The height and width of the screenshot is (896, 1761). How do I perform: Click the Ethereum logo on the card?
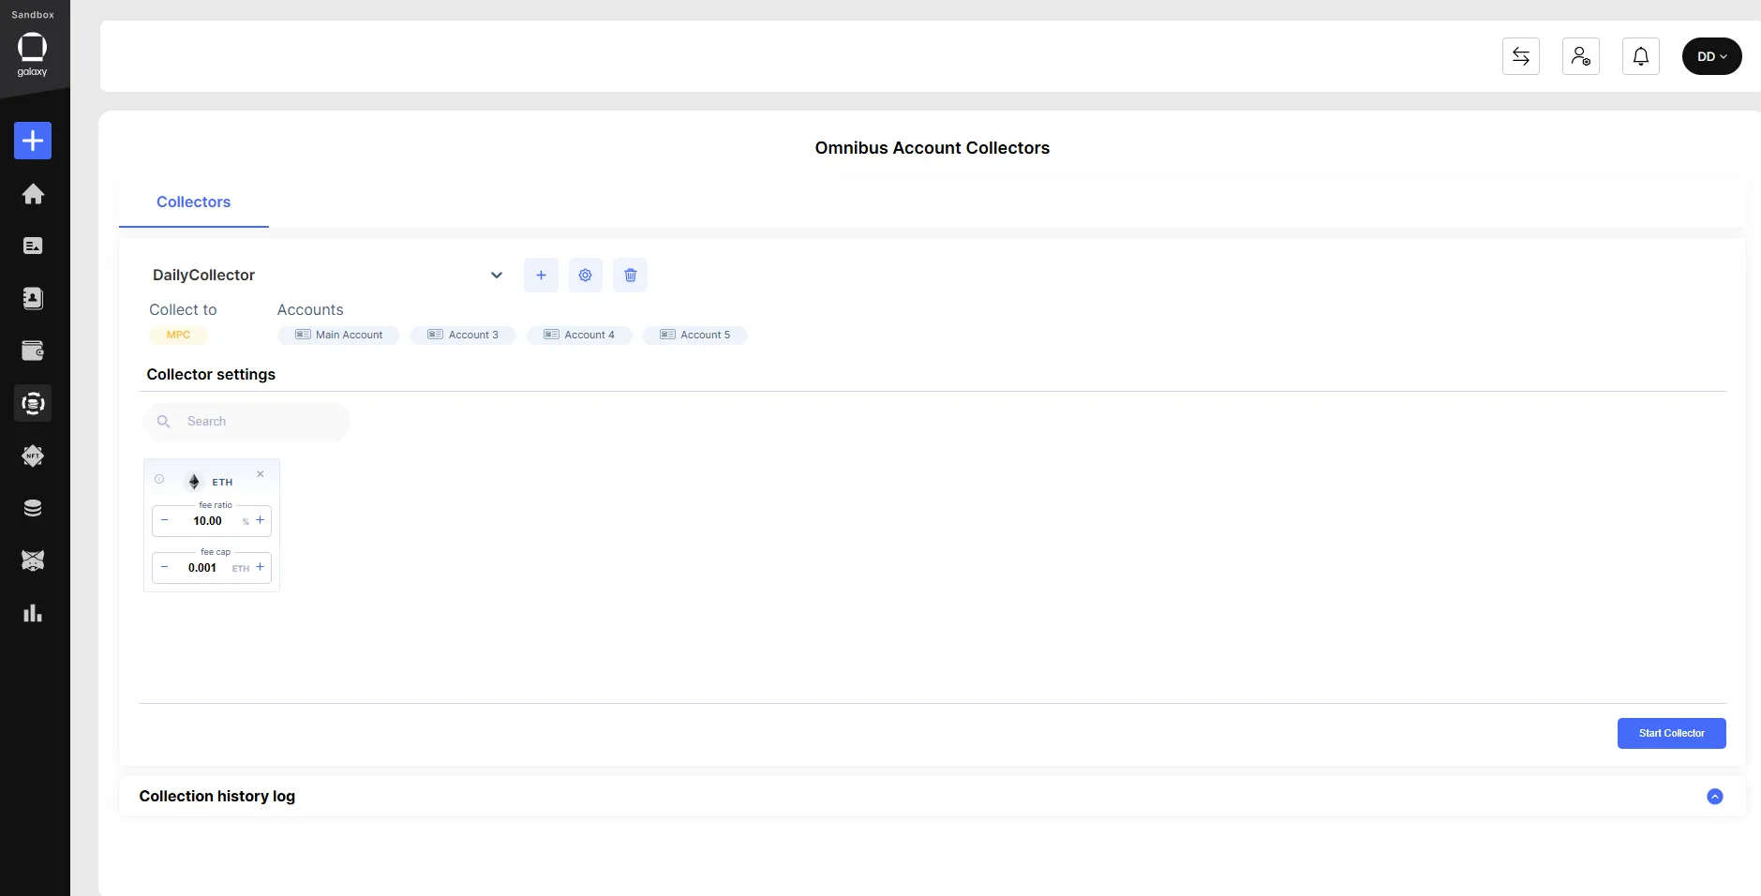pyautogui.click(x=194, y=482)
